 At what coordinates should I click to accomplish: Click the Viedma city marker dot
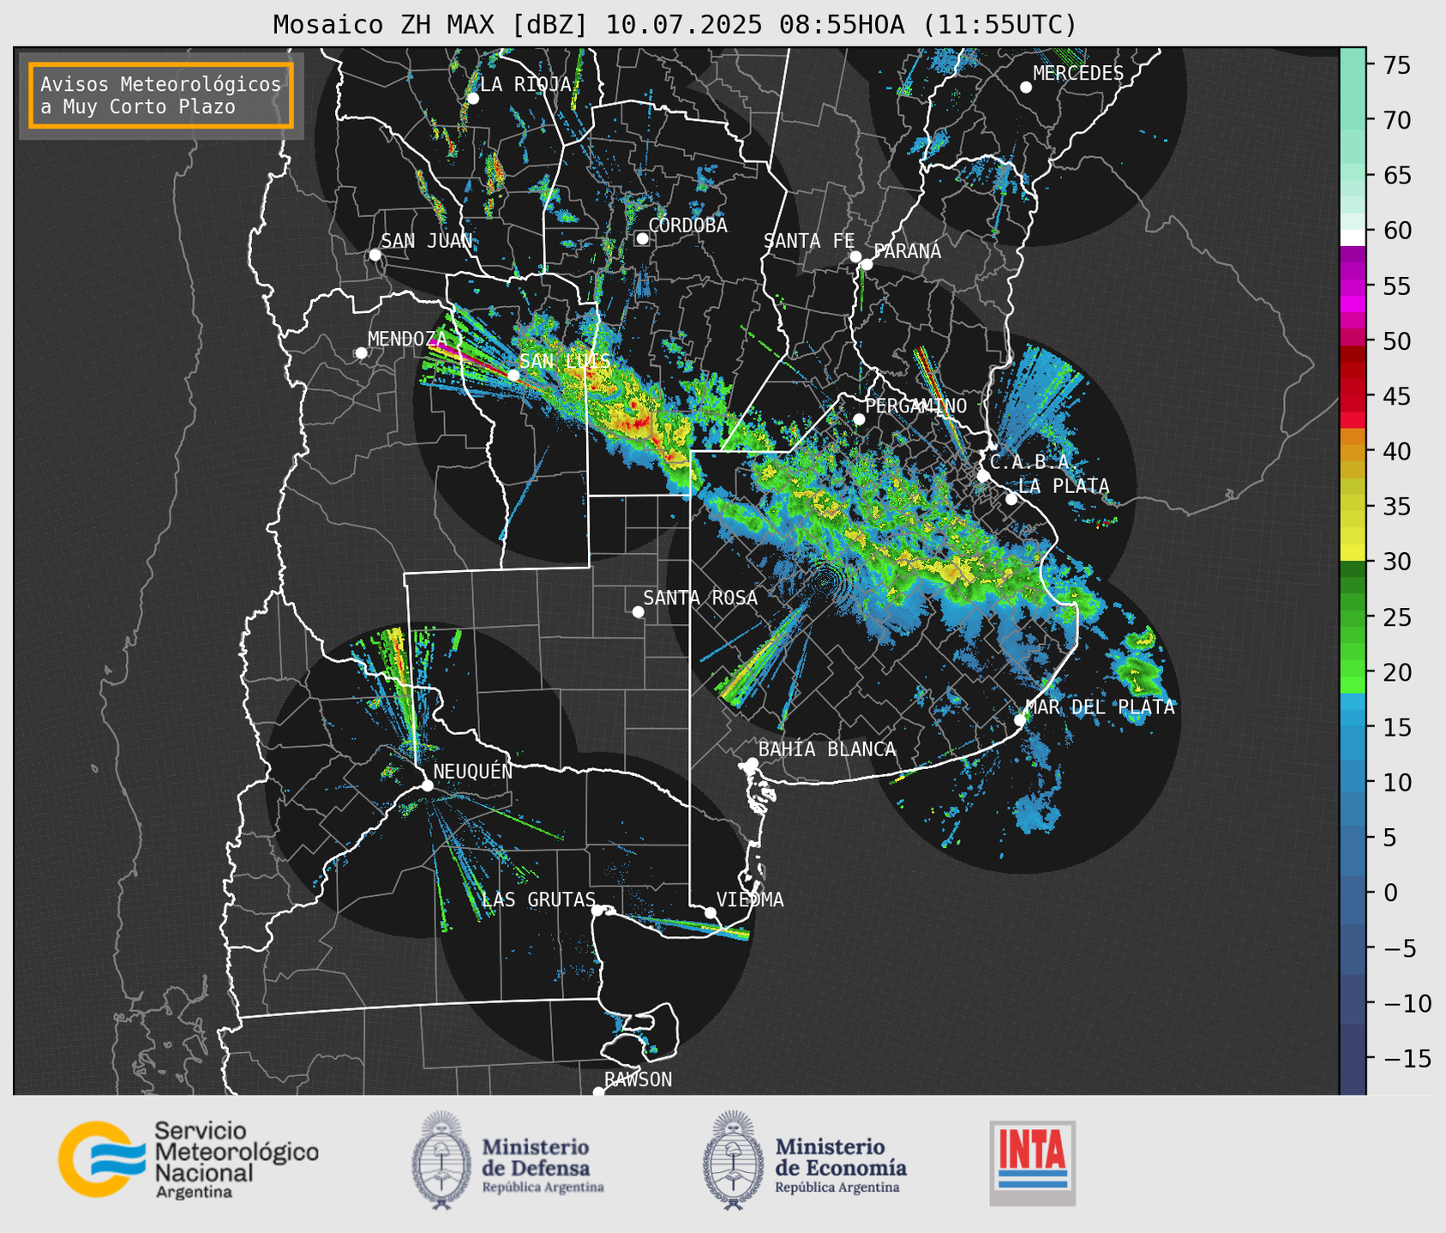710,912
